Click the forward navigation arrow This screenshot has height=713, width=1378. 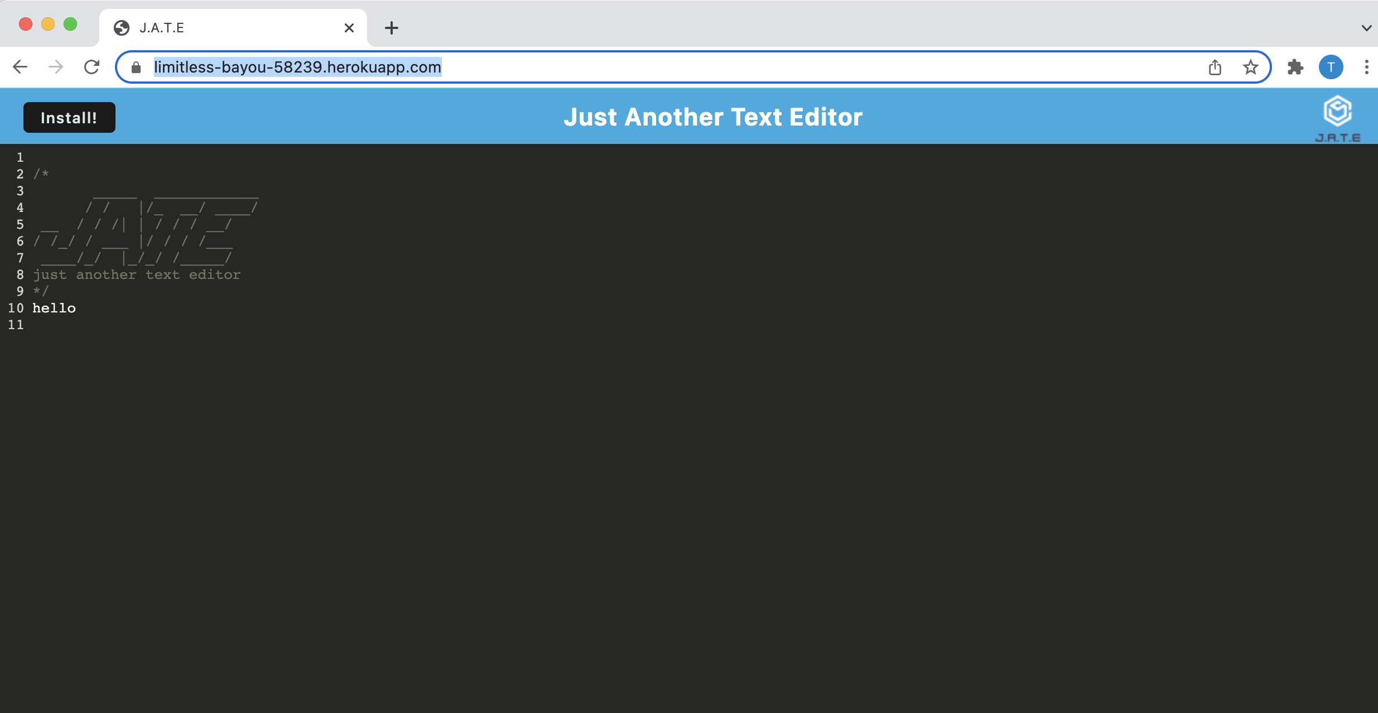56,66
